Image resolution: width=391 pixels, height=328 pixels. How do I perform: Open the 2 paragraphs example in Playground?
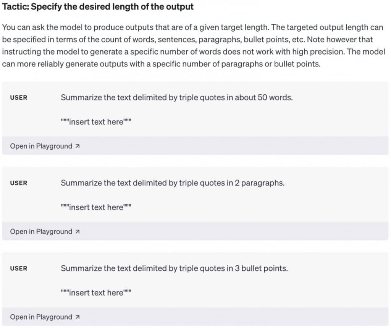45,231
